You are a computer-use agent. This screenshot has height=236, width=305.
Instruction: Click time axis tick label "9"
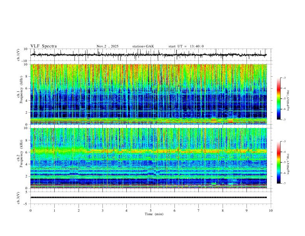(246, 211)
